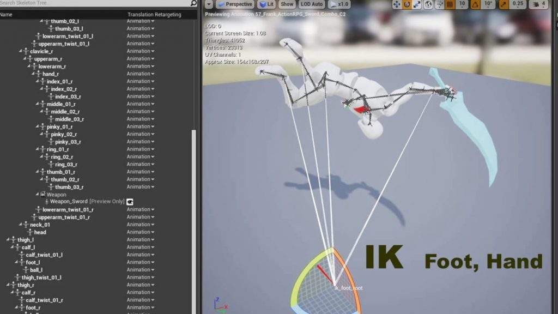This screenshot has height=314, width=558.
Task: Open camera speed 4 setting
Action: tap(538, 4)
